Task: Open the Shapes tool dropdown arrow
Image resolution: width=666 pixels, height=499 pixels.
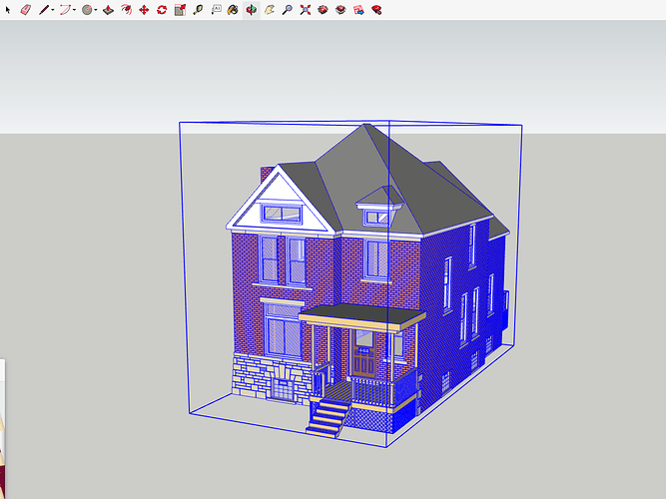Action: coord(96,10)
